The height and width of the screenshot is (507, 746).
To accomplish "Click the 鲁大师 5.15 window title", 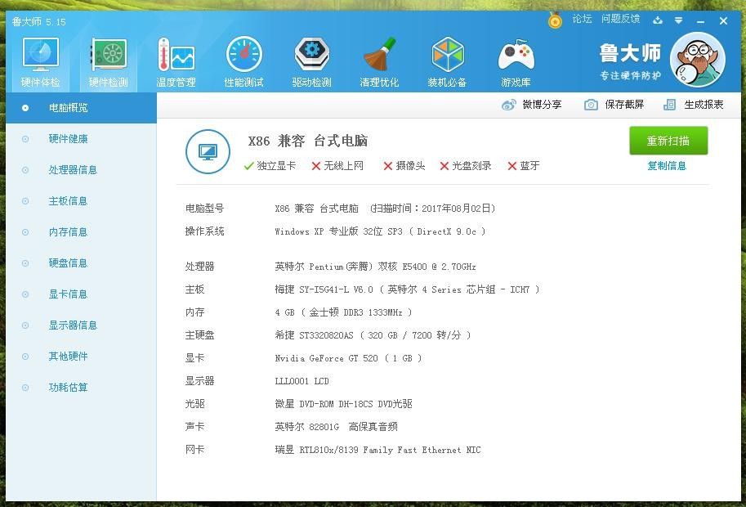I will 38,22.
